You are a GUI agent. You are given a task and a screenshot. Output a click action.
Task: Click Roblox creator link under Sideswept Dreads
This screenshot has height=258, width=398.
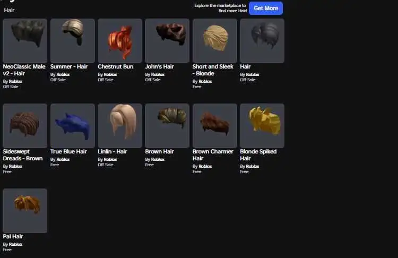tap(15, 166)
